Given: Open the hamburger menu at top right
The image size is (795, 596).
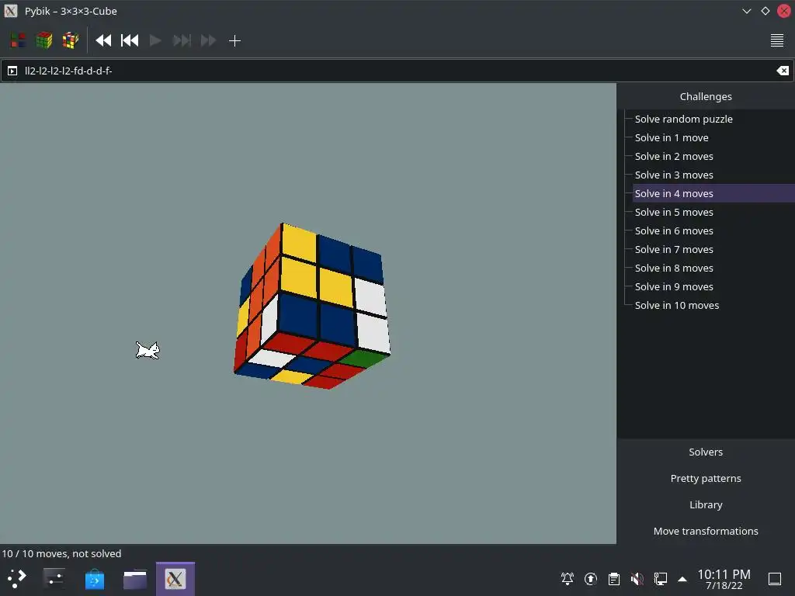Looking at the screenshot, I should 776,40.
